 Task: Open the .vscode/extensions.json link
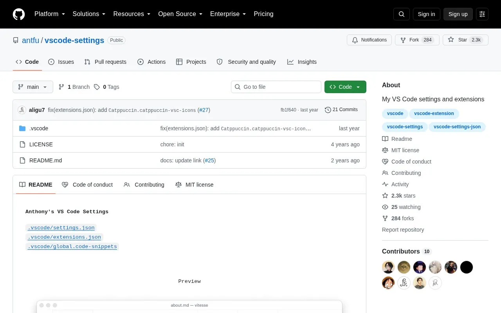click(64, 237)
